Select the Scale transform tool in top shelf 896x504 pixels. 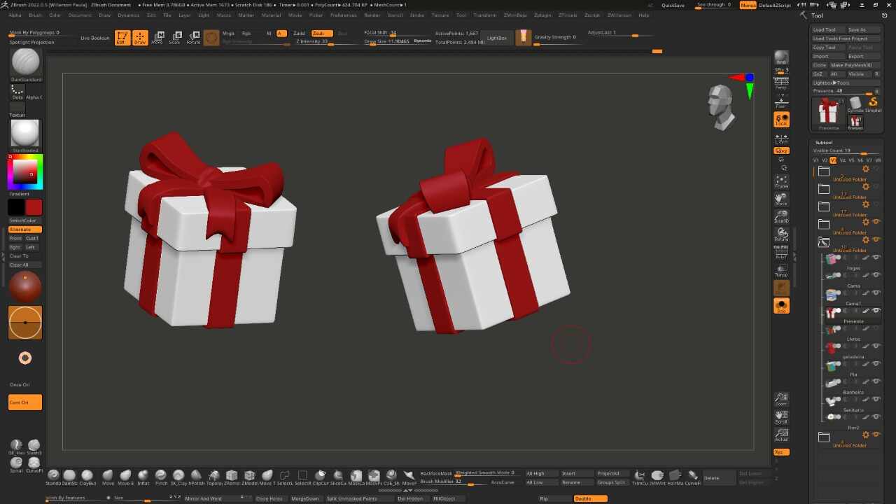coord(175,38)
